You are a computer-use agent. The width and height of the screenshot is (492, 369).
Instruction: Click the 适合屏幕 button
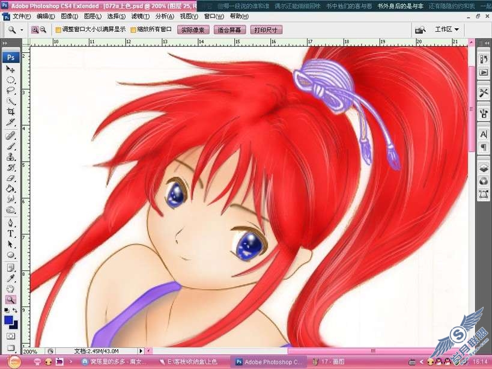(229, 30)
